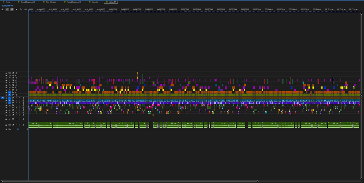Image resolution: width=364 pixels, height=183 pixels.
Task: Mute audio track A1
Action: point(16,98)
